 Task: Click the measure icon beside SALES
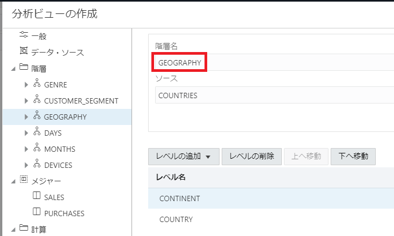pos(37,197)
